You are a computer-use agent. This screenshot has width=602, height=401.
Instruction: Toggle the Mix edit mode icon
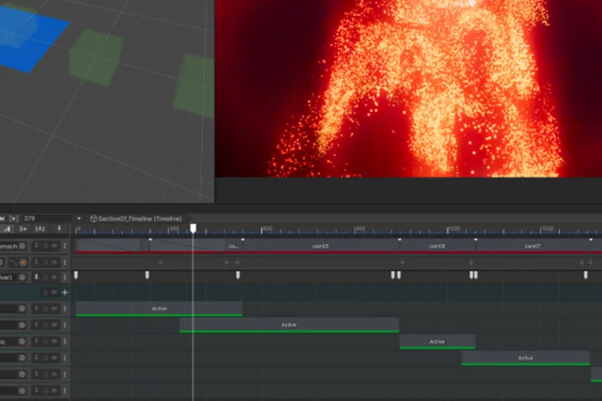click(x=7, y=229)
